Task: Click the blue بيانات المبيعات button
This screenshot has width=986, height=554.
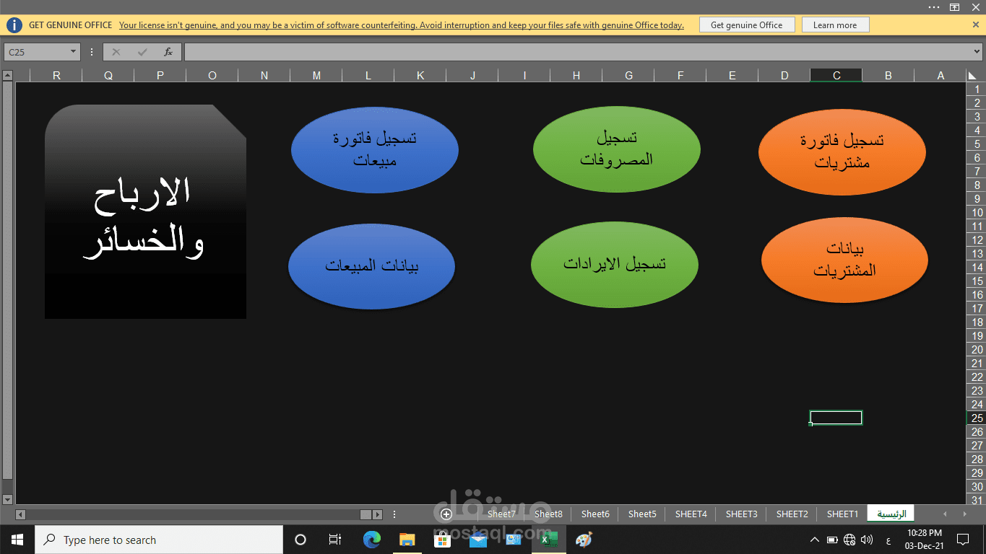Action: (x=371, y=266)
